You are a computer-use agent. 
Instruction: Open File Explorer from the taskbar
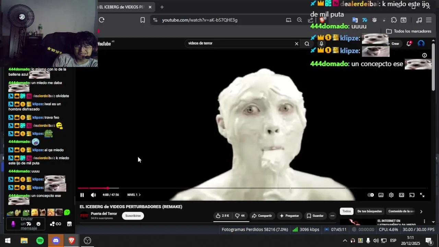[24, 240]
